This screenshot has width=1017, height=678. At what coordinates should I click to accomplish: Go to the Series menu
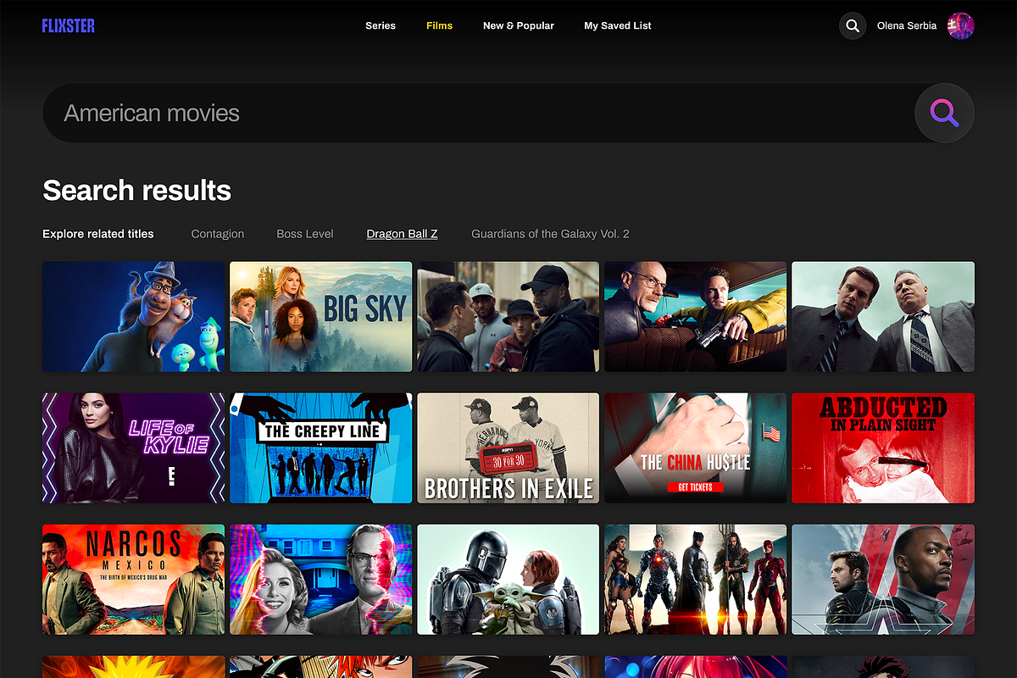[381, 25]
